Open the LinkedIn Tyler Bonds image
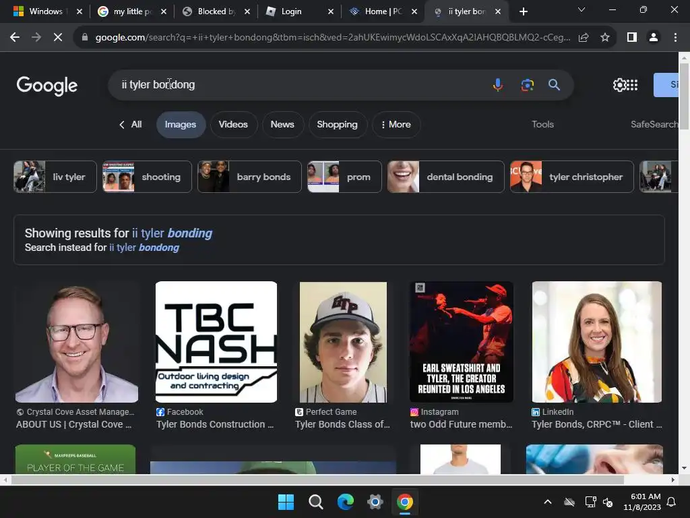The height and width of the screenshot is (518, 690). point(597,342)
